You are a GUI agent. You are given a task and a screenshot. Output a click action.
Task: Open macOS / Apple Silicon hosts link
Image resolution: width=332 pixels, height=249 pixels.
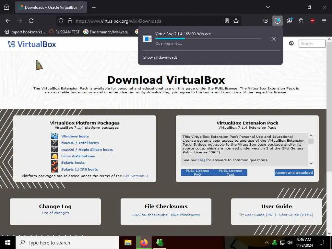coord(87,149)
